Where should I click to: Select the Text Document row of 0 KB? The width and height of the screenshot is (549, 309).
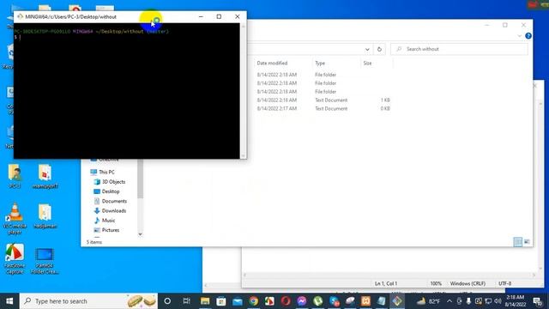click(x=323, y=109)
